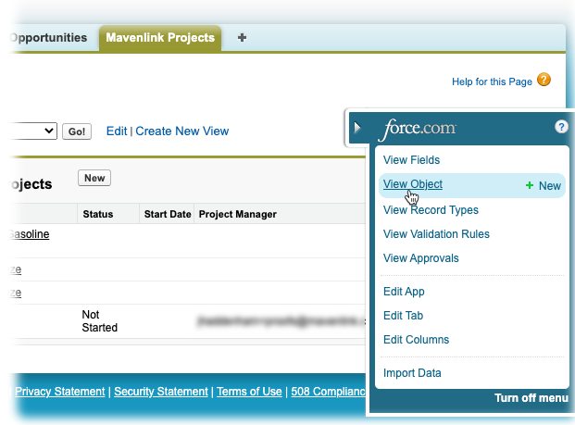
Task: Open the view selection dropdown
Action: (x=33, y=131)
